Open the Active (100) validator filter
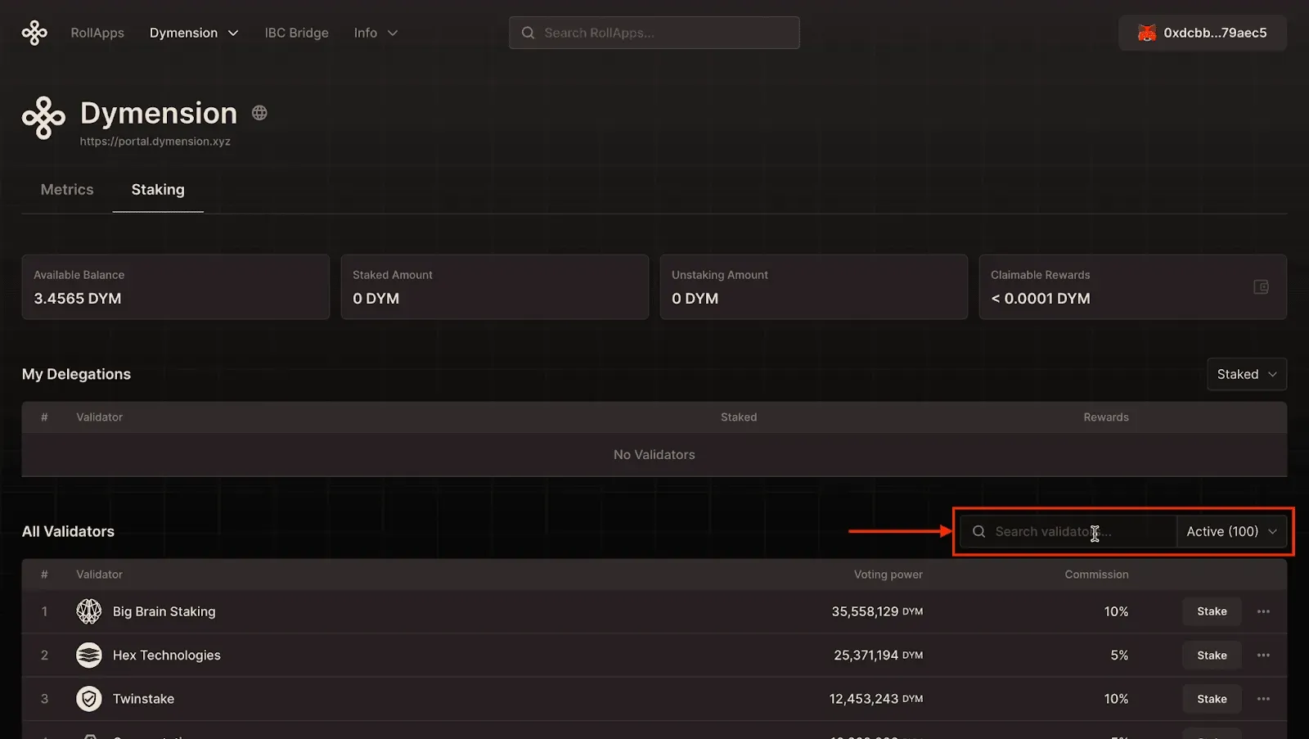 coord(1231,532)
